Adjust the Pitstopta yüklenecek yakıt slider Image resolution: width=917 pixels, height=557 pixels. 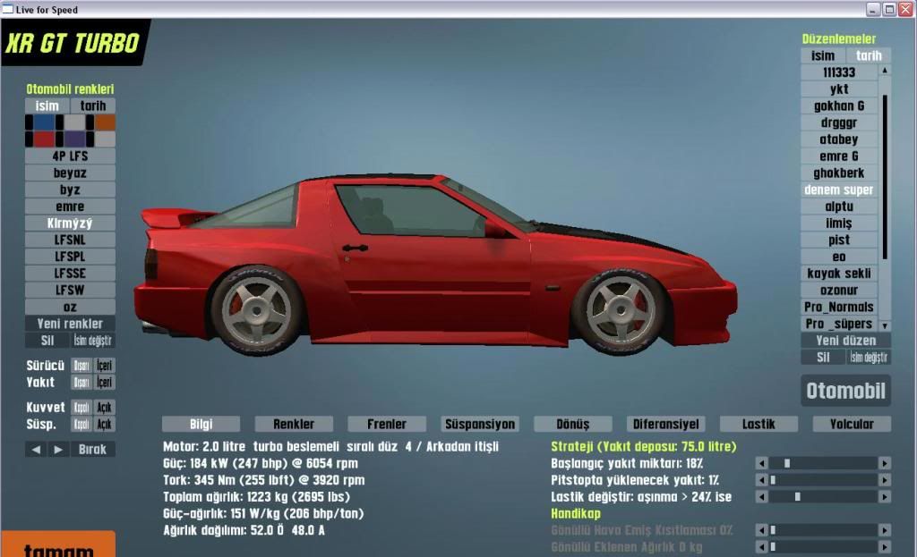click(x=823, y=480)
